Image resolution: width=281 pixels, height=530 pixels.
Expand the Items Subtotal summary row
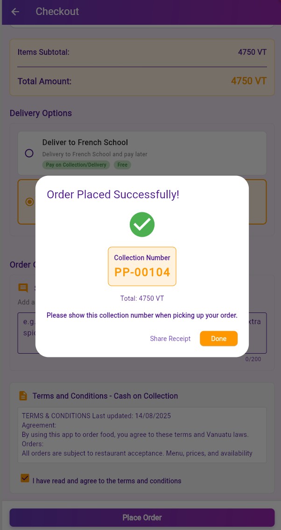point(142,52)
